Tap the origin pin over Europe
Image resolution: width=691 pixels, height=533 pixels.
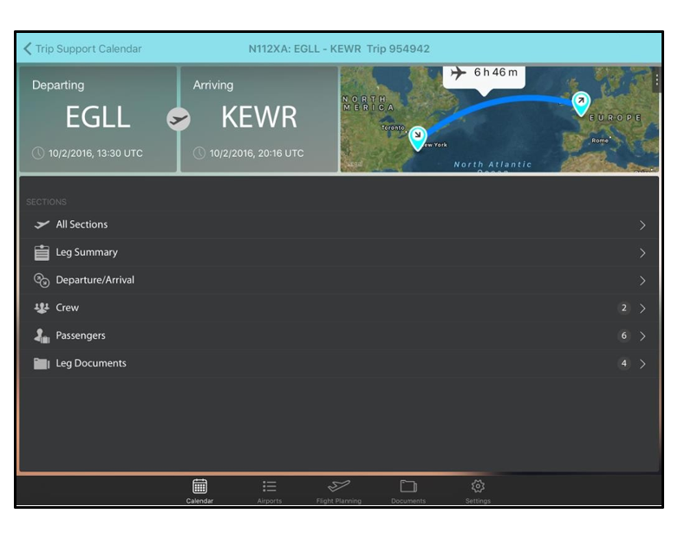[580, 102]
